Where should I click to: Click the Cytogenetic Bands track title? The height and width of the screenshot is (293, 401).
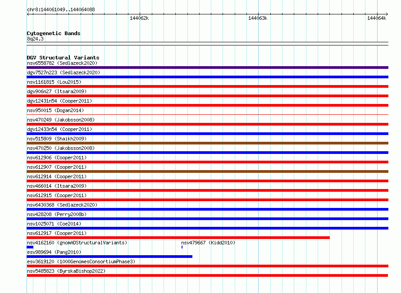54,33
